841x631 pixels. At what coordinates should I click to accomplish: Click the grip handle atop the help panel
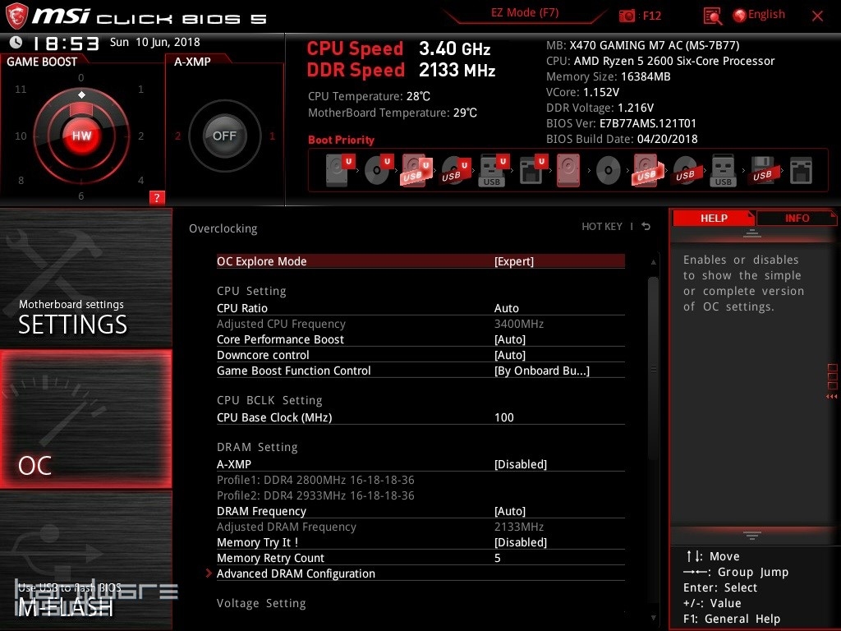pyautogui.click(x=752, y=233)
